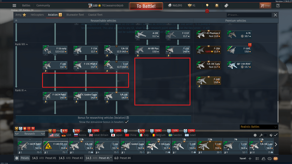Toggle Show the remaining bonus in headers
This screenshot has height=164, width=292.
(127, 122)
